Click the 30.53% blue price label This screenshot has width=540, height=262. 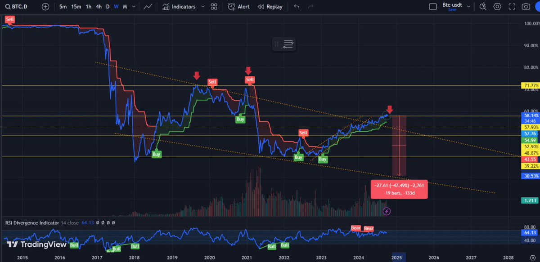531,176
